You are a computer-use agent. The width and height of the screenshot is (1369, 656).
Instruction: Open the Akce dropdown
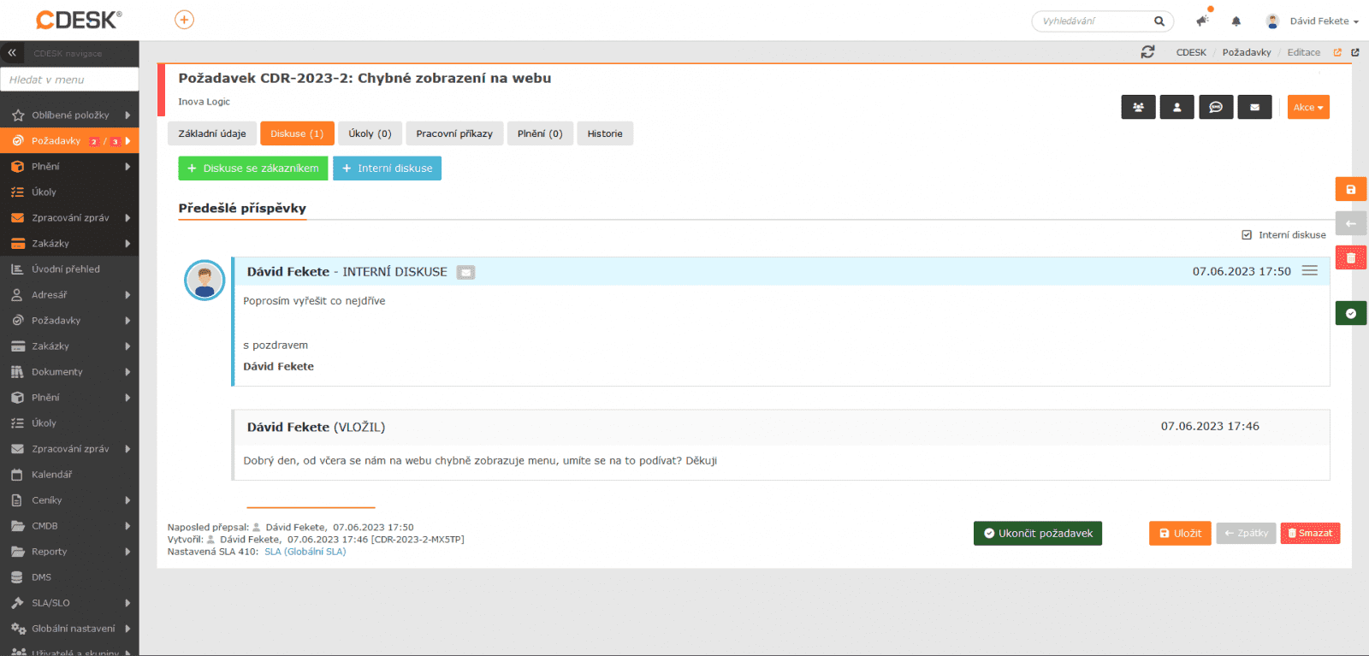tap(1308, 107)
